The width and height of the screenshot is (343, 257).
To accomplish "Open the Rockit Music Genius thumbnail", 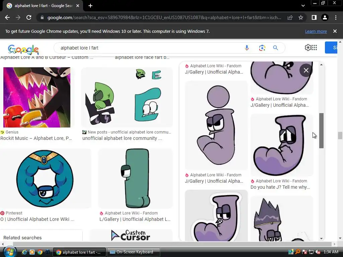I will pos(37,97).
